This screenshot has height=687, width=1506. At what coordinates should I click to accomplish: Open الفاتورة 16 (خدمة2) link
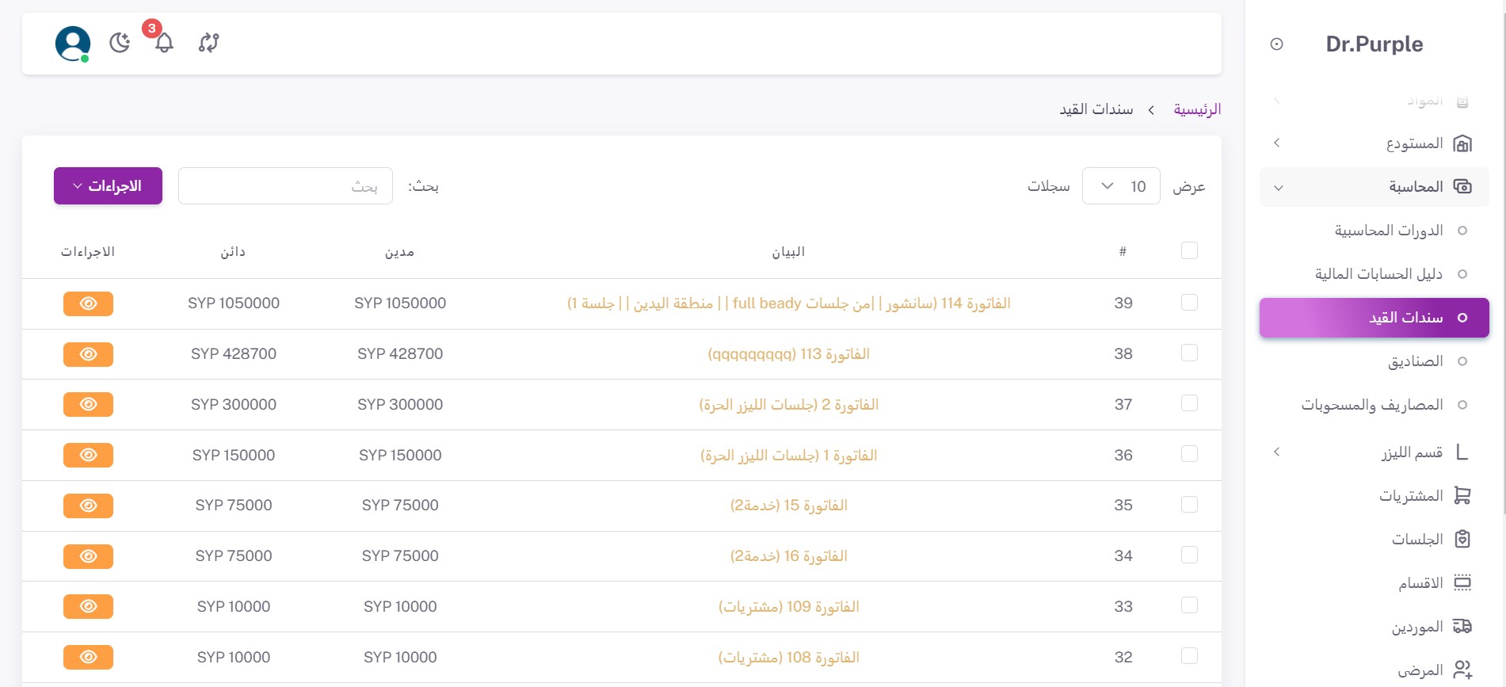pos(788,556)
